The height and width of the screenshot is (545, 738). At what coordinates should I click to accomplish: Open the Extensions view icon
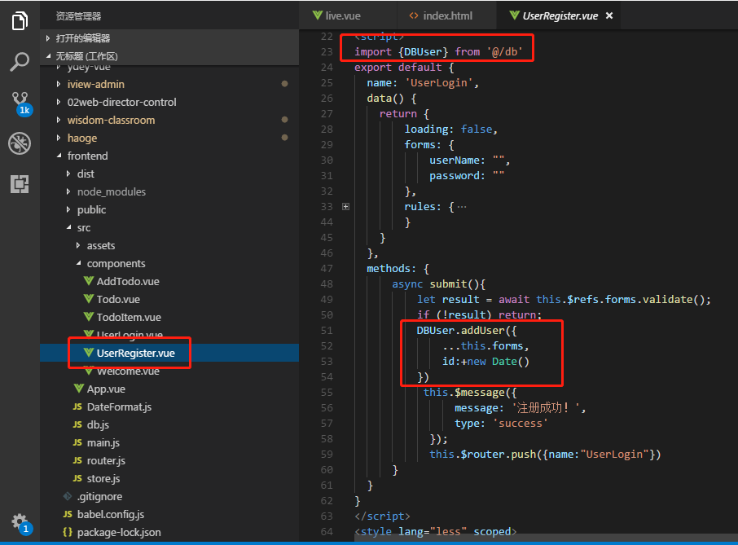(20, 184)
